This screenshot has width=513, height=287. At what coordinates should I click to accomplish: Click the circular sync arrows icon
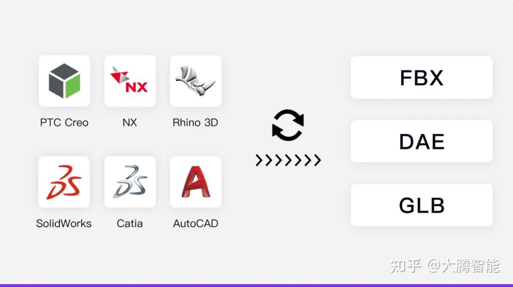pyautogui.click(x=288, y=125)
